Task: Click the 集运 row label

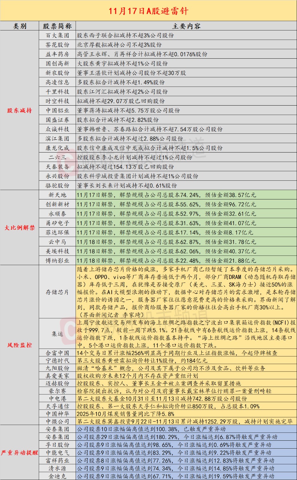Action: (x=57, y=334)
